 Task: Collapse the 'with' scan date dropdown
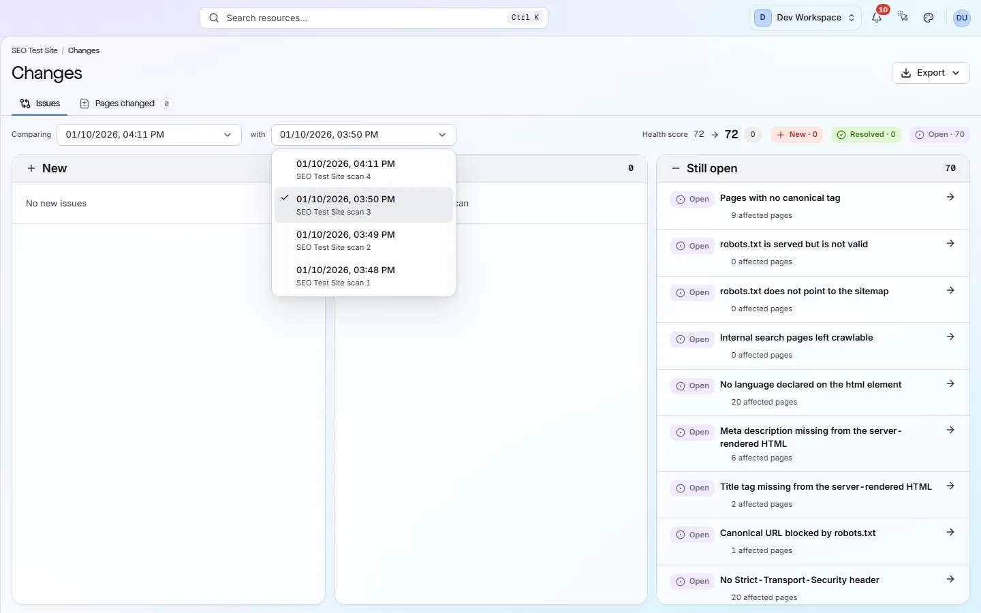364,135
